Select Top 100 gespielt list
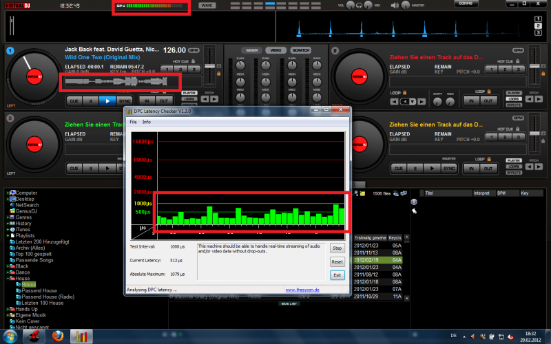This screenshot has height=344, width=551. tap(33, 254)
